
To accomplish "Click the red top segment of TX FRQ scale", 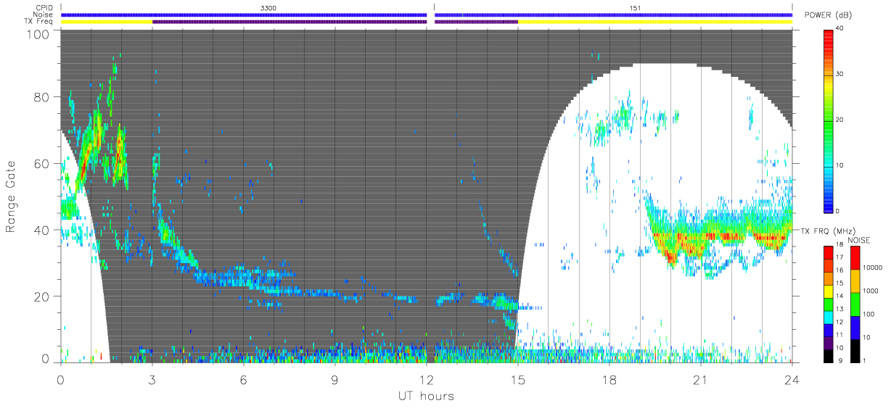I will pyautogui.click(x=829, y=252).
